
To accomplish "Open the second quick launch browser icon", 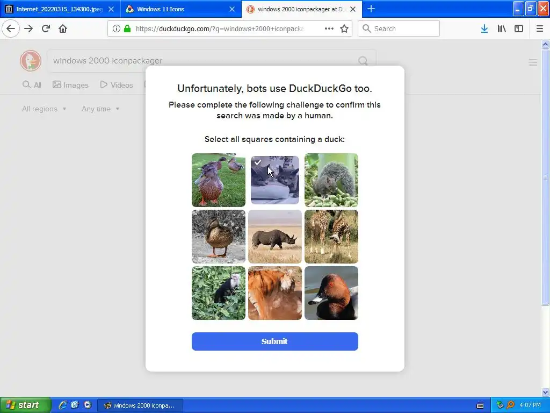I will [x=75, y=405].
